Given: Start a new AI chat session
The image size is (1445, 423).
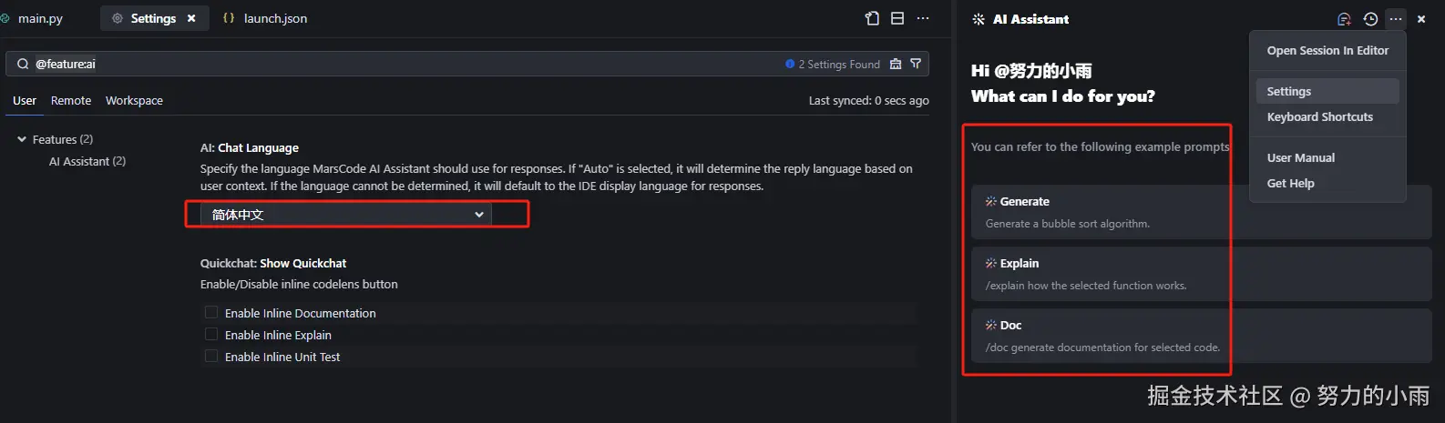Looking at the screenshot, I should (1344, 19).
